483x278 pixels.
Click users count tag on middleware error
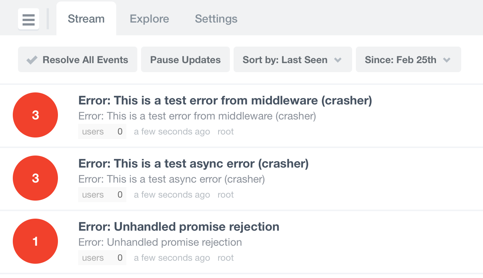102,131
